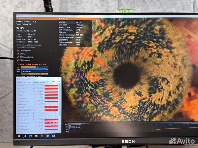Open the Windows Start menu

19,136
